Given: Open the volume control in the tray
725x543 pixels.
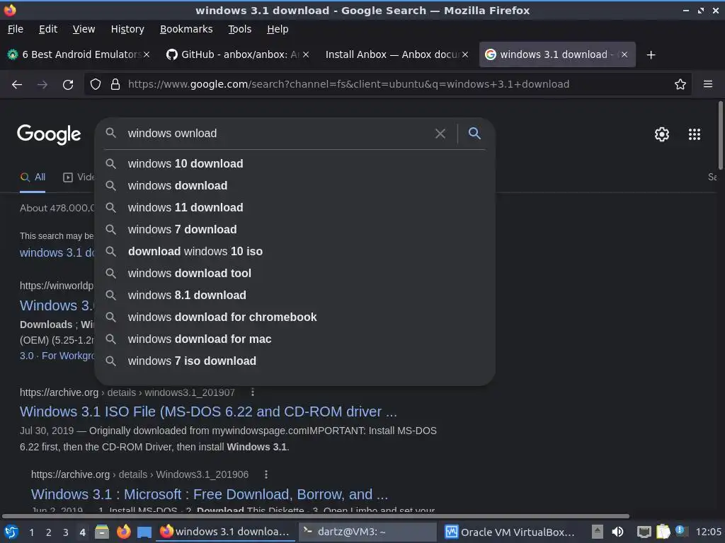Looking at the screenshot, I should [x=617, y=532].
